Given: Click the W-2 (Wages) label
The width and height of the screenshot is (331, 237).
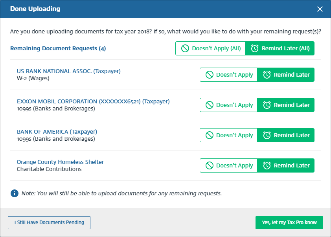Looking at the screenshot, I should (x=33, y=78).
